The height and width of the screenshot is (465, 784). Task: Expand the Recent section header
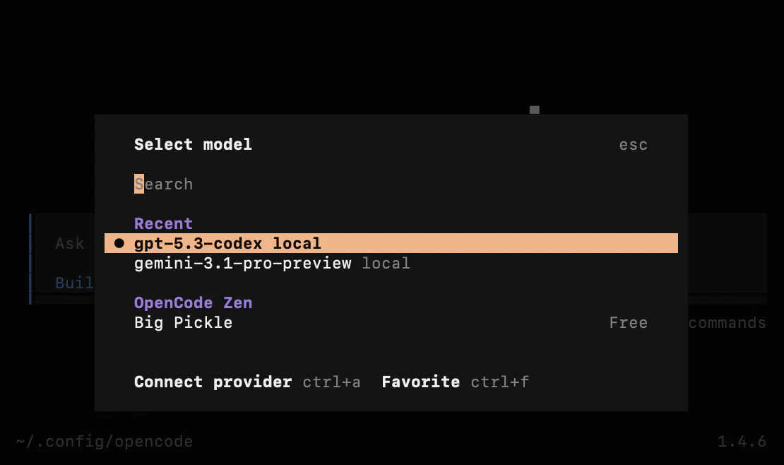point(163,223)
